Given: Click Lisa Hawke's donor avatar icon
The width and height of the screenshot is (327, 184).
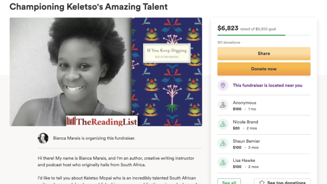Looking at the screenshot, I should [223, 162].
